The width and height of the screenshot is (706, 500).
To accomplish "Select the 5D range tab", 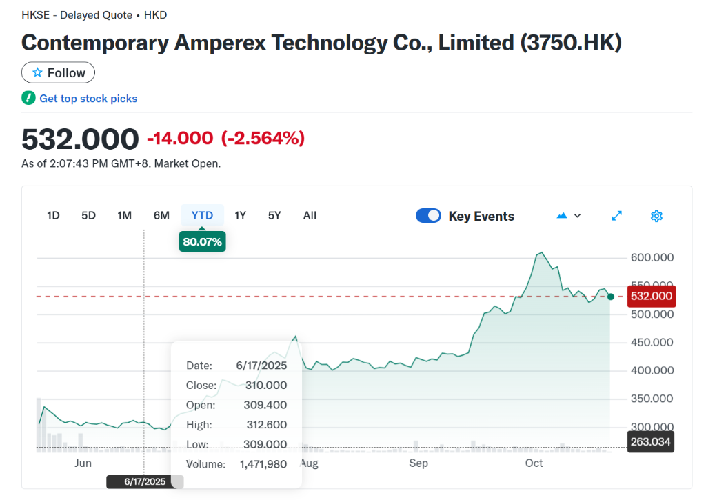I will (x=88, y=215).
